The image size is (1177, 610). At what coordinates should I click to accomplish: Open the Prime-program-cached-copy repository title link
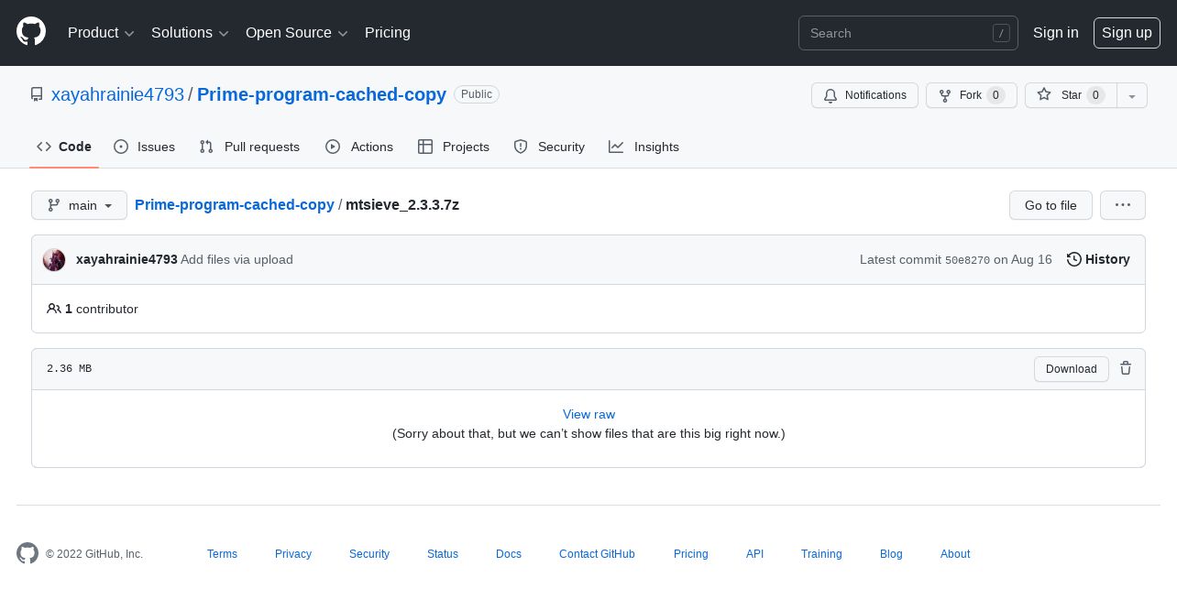pyautogui.click(x=322, y=94)
